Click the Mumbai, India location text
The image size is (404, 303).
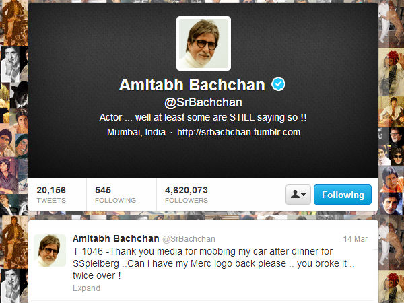[x=136, y=132]
